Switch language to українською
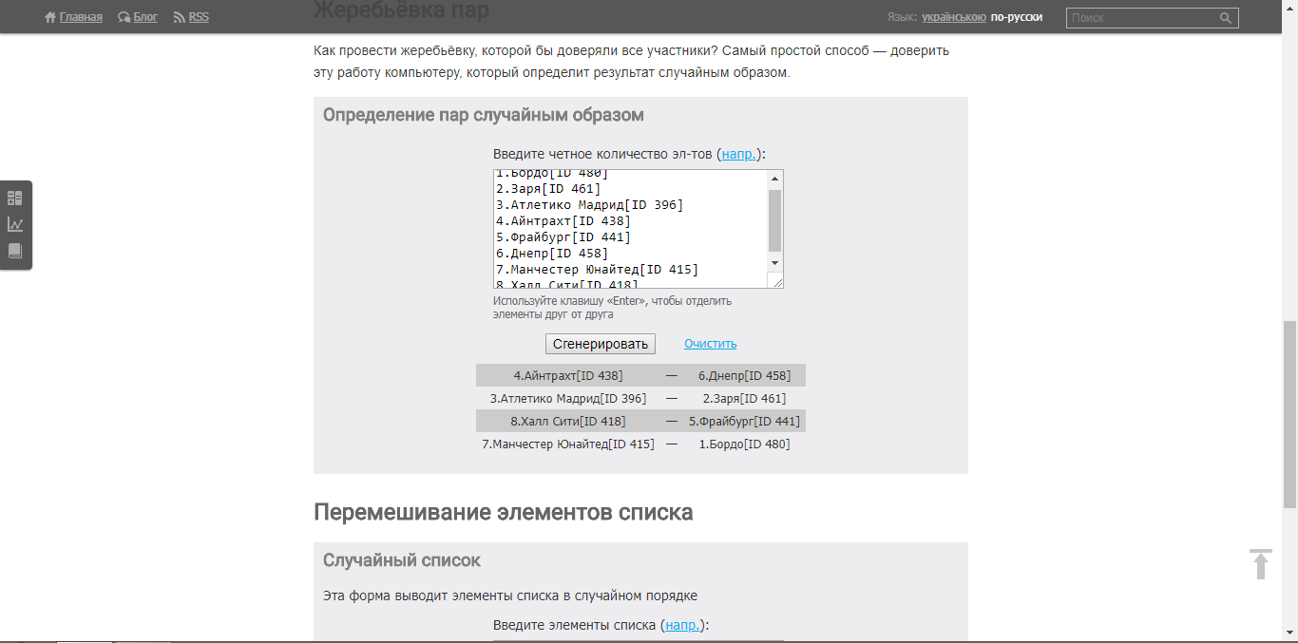The image size is (1298, 643). click(x=953, y=17)
